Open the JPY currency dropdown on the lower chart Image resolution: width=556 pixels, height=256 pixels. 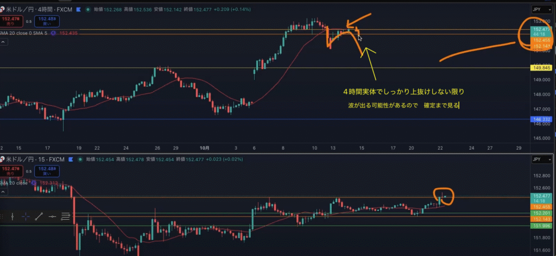538,160
